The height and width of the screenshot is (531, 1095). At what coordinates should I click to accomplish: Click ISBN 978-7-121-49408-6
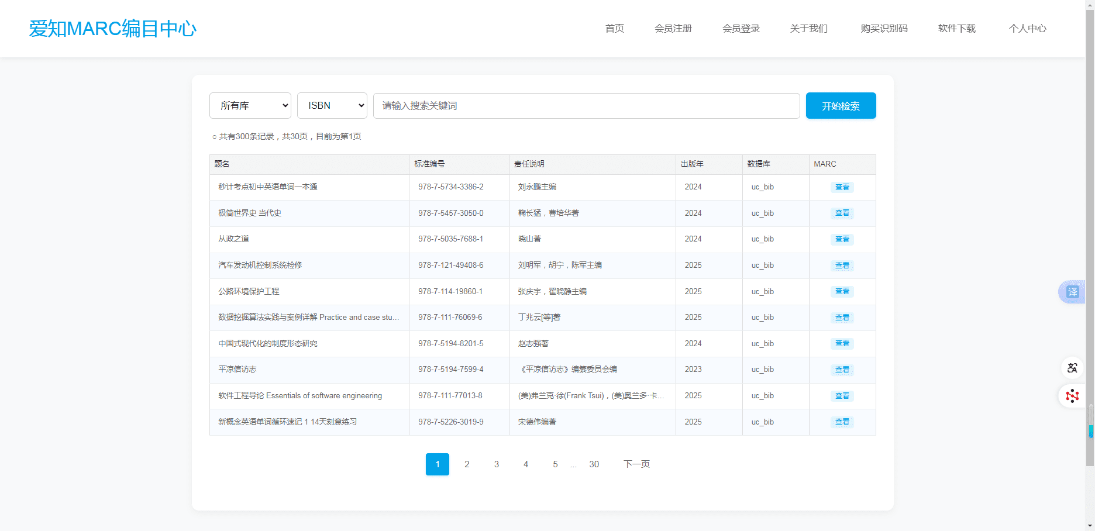pos(451,265)
